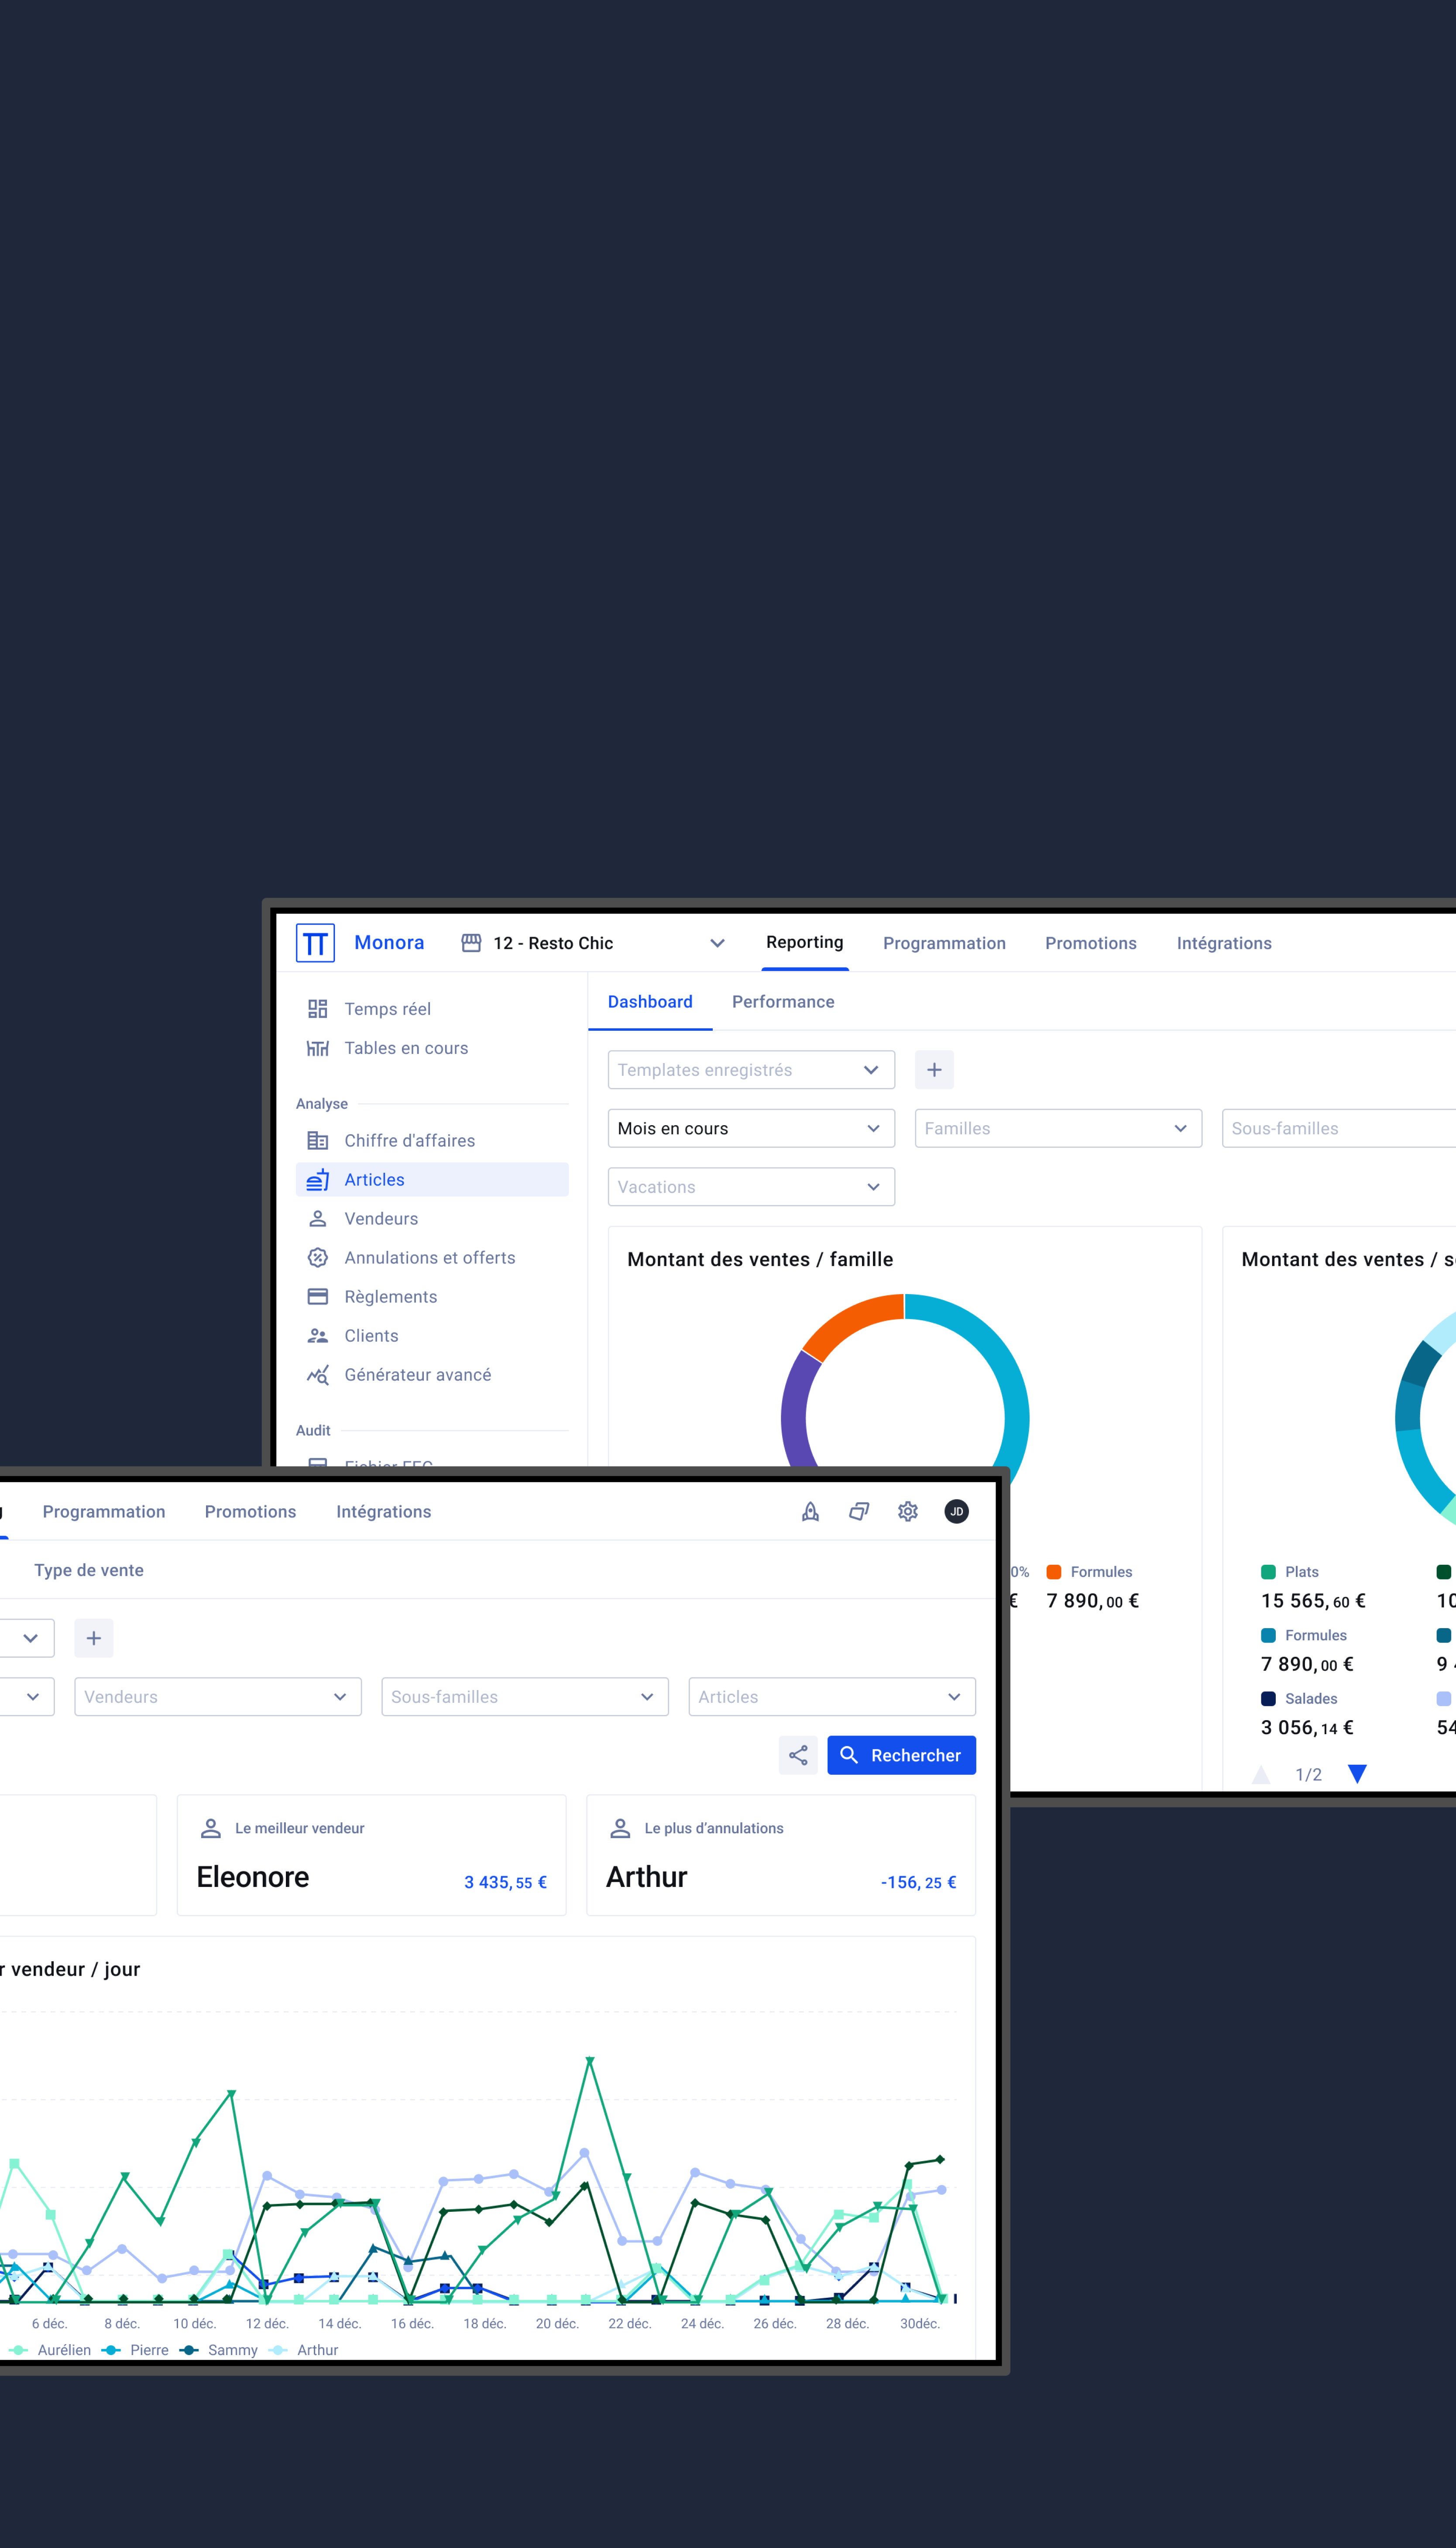The width and height of the screenshot is (1456, 2548).
Task: Switch to the Type de vente tab
Action: (89, 1570)
